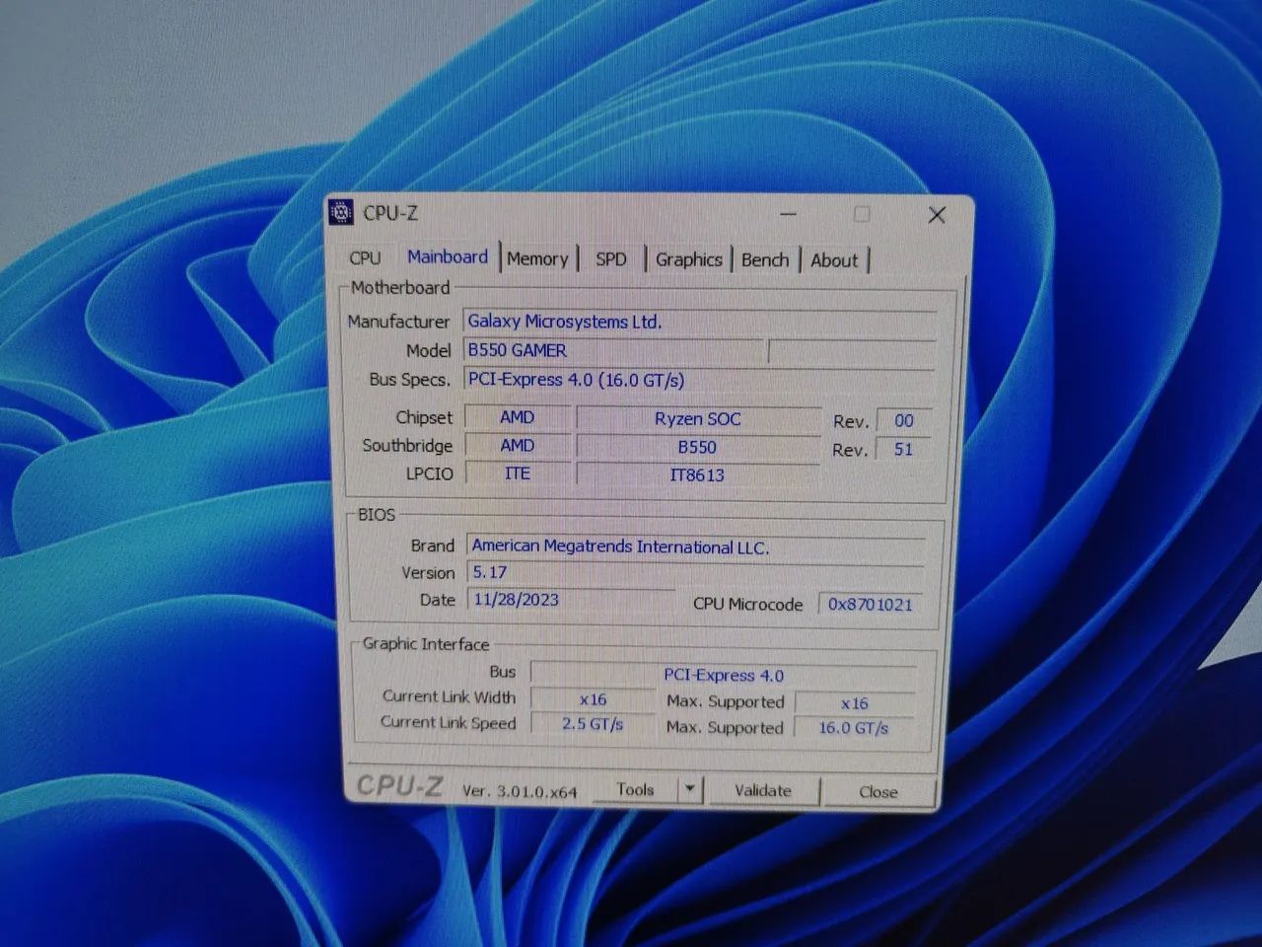Click the Southbridge value B550

pyautogui.click(x=697, y=447)
